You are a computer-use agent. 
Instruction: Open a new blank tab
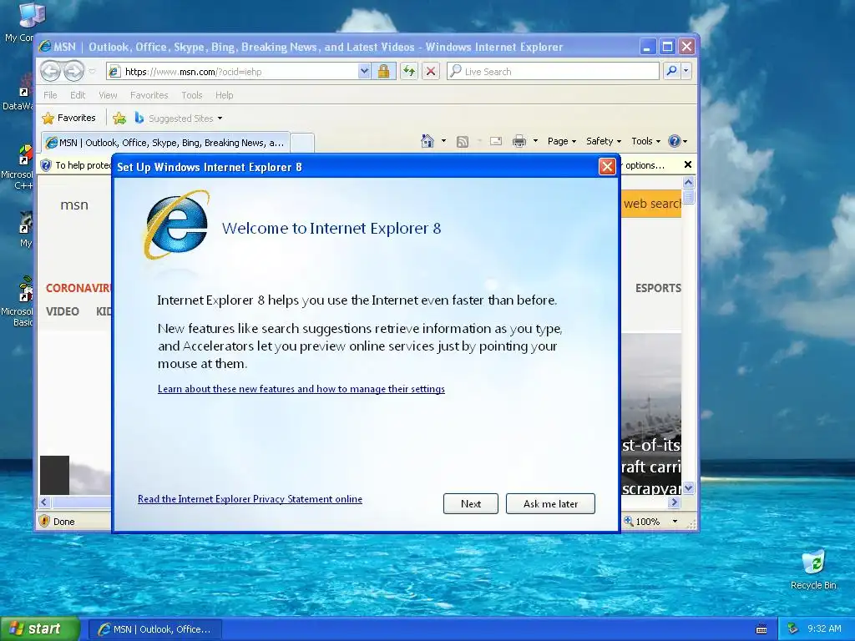click(302, 143)
